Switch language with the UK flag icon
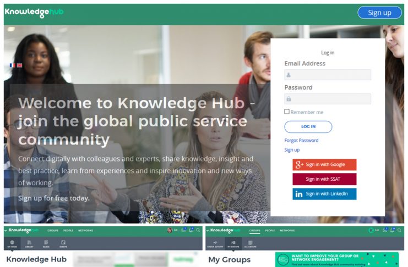 click(x=19, y=65)
